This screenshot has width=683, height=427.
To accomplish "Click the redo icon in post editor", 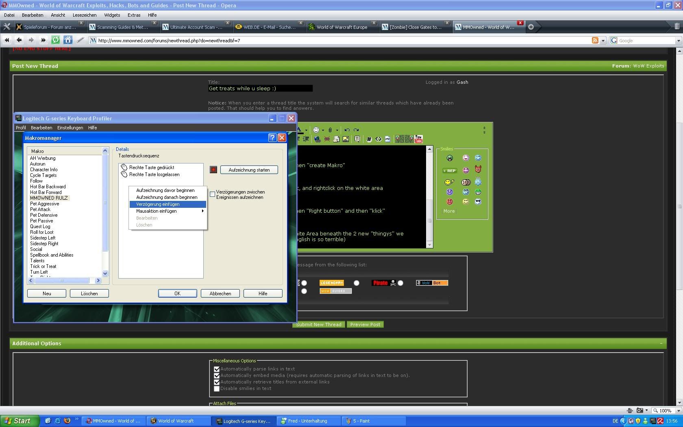I will (356, 130).
